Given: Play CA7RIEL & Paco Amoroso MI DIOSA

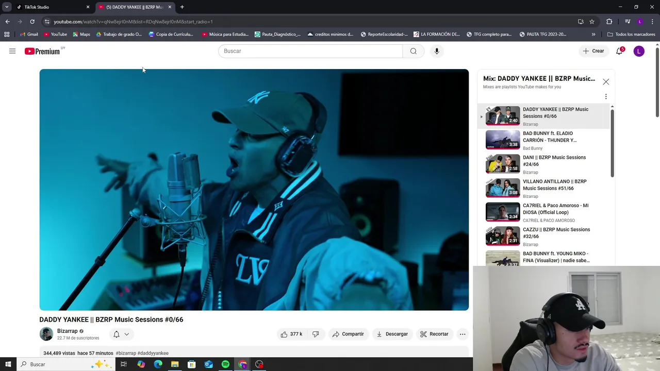Looking at the screenshot, I should tap(503, 212).
